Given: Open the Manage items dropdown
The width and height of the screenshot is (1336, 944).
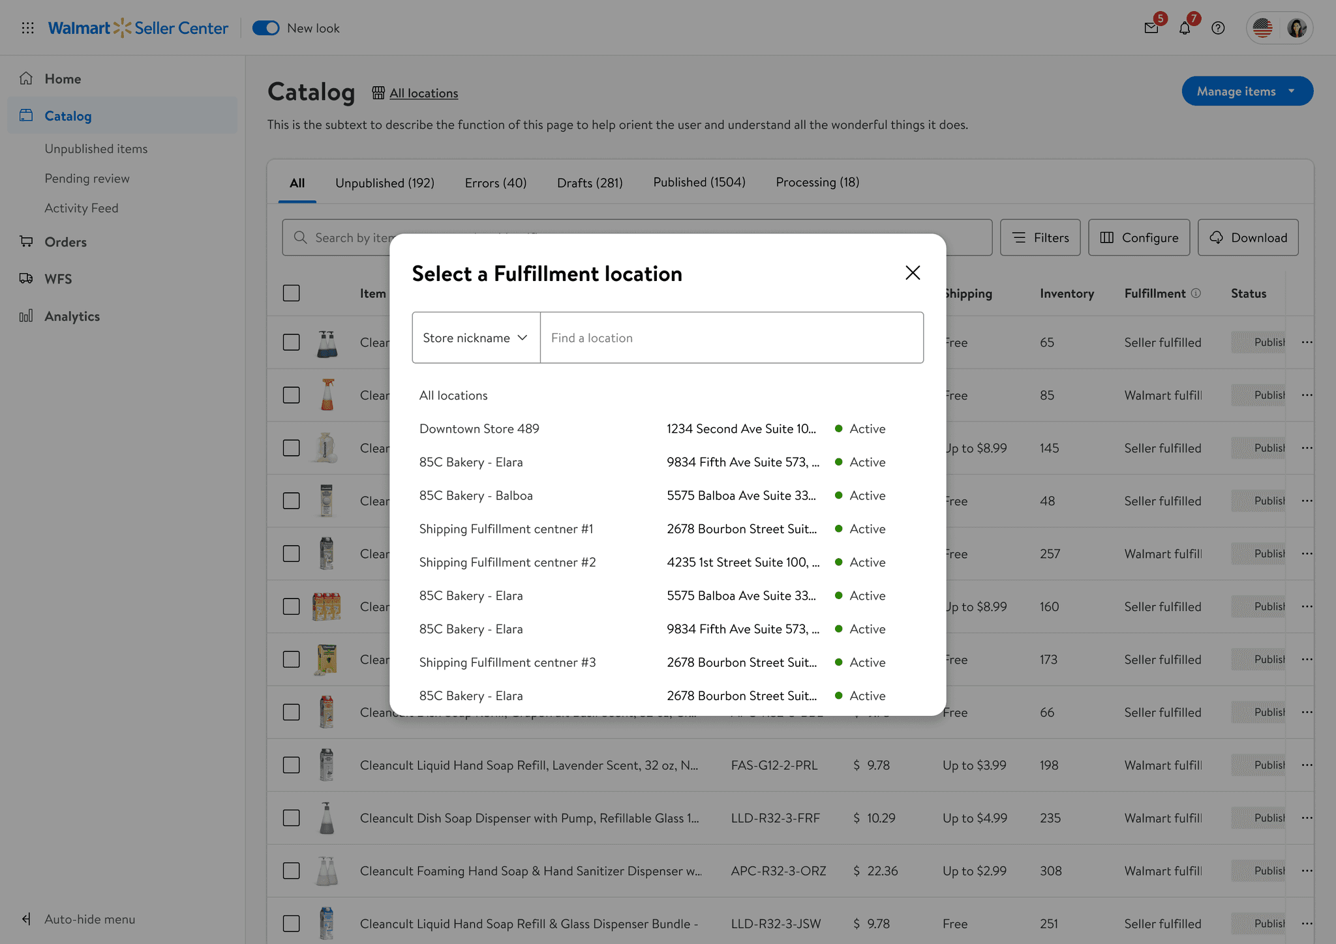Looking at the screenshot, I should pyautogui.click(x=1247, y=91).
